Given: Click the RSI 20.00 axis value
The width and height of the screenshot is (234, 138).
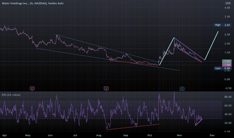Looking at the screenshot, I should tap(228, 123).
